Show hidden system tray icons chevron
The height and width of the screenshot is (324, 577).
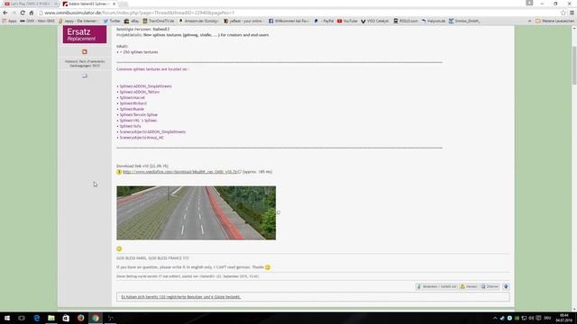495,318
